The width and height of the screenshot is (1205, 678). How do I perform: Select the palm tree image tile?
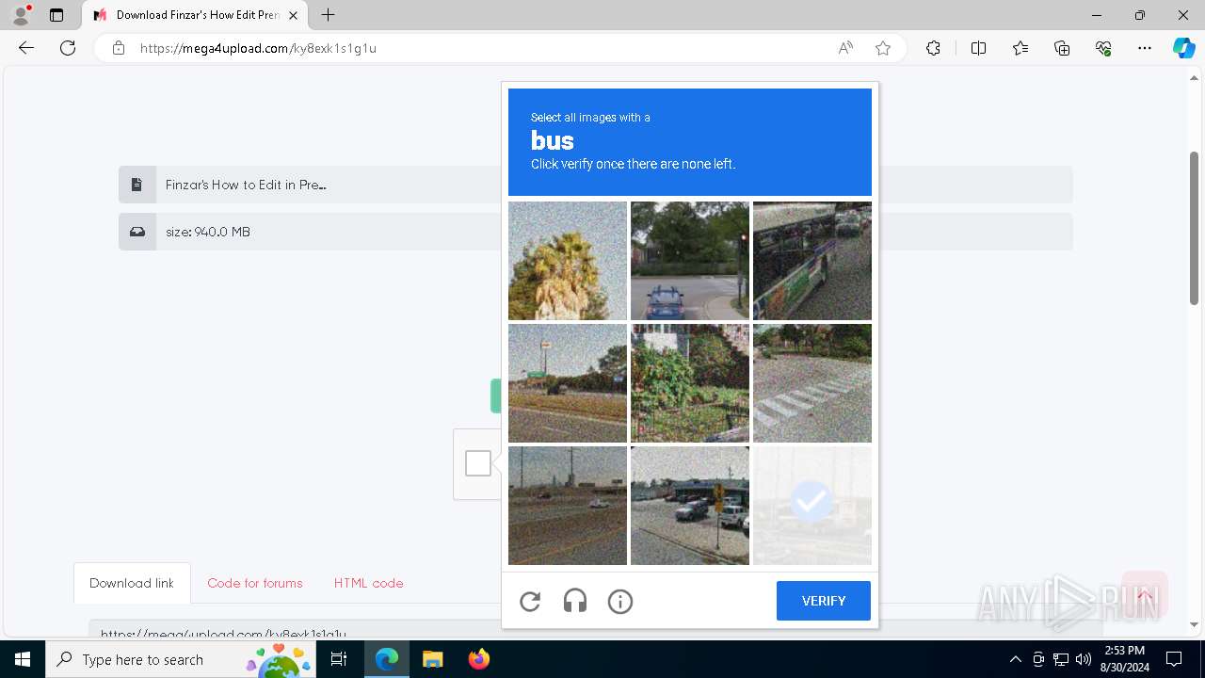[x=568, y=261]
